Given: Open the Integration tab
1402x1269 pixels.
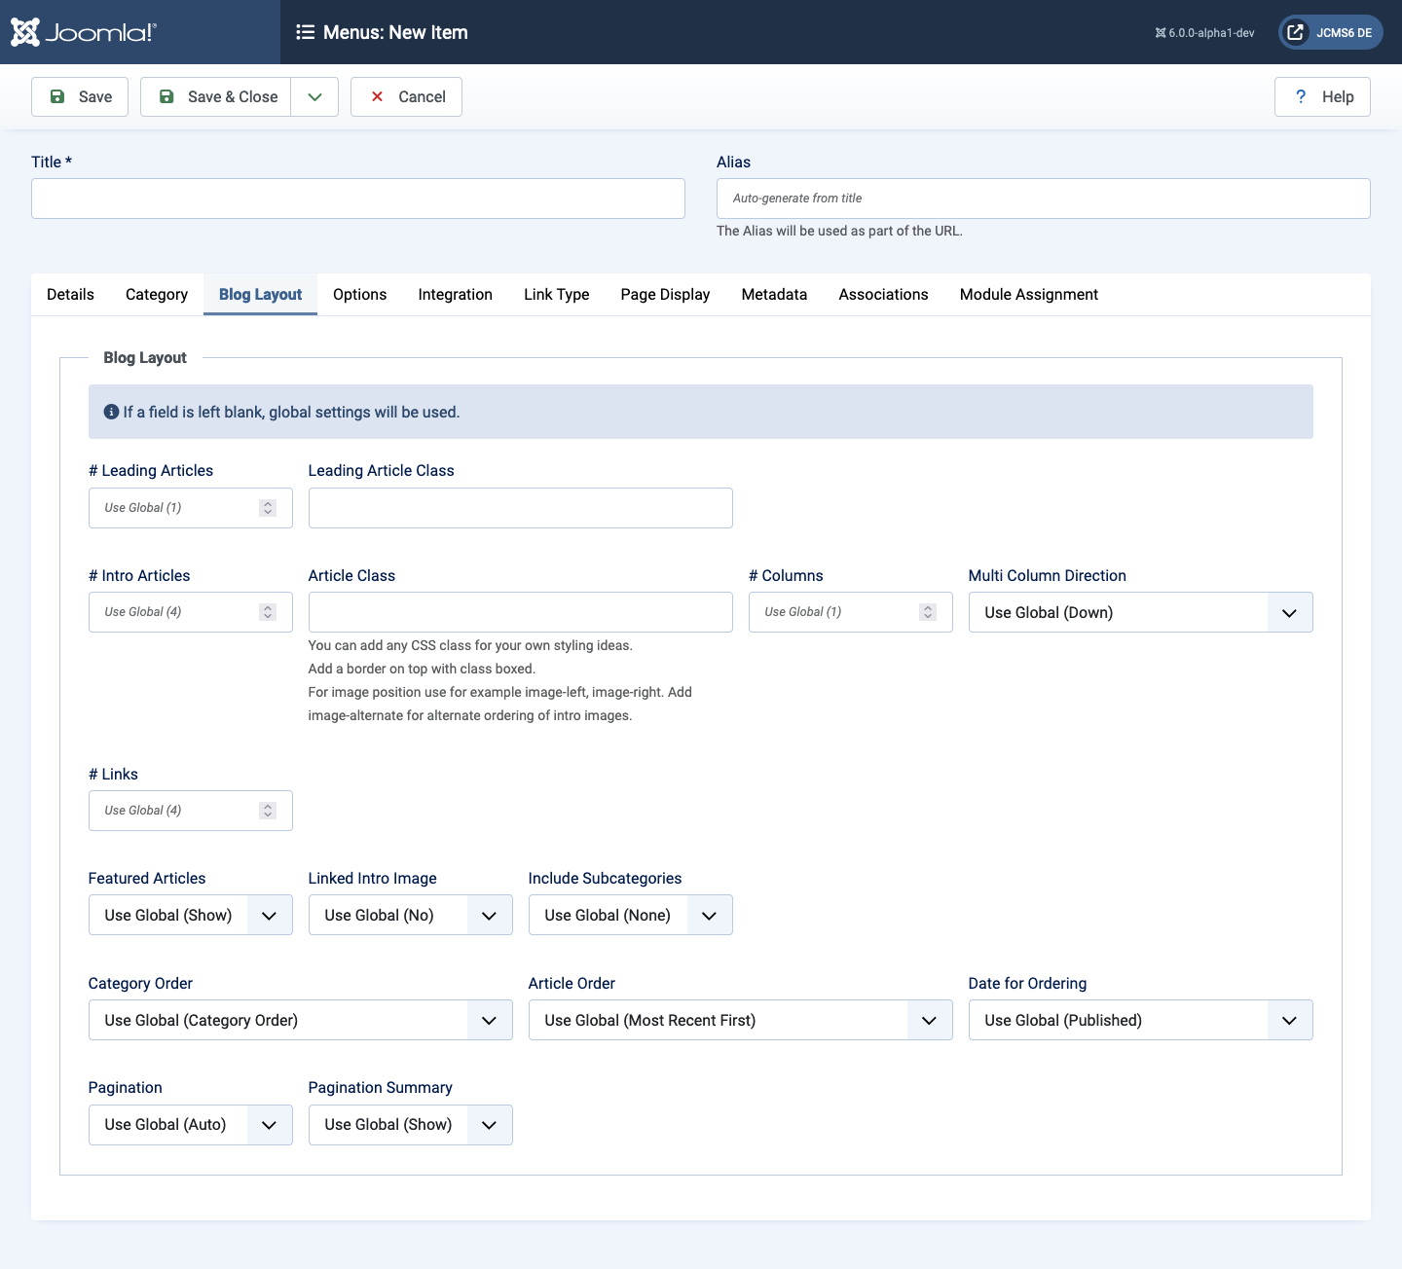Looking at the screenshot, I should click(456, 294).
